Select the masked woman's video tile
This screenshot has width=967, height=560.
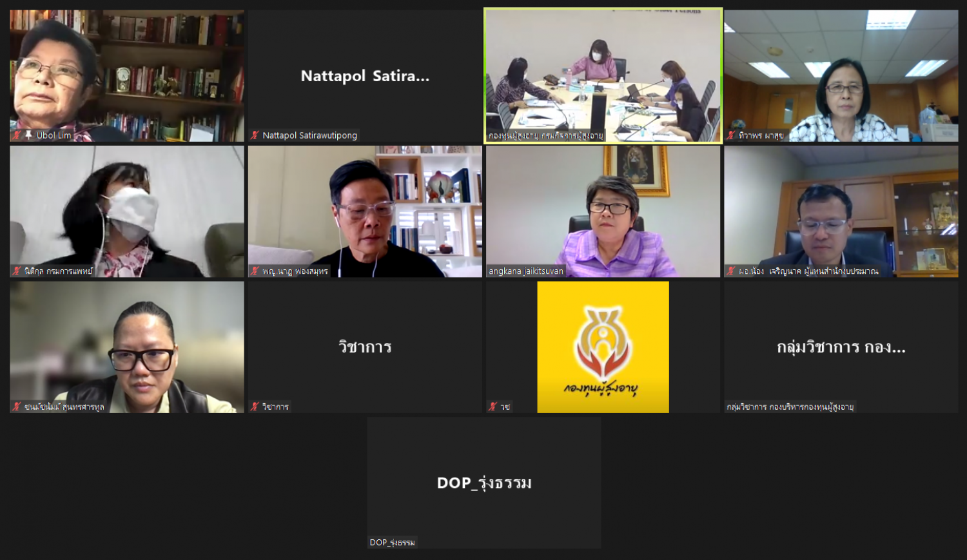(127, 211)
